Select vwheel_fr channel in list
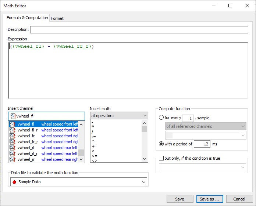The image size is (256, 206). [x=44, y=136]
